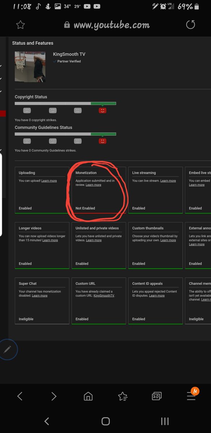Tap the secure lock icon beside URL
Screen dimensions: 211x433
[67, 25]
